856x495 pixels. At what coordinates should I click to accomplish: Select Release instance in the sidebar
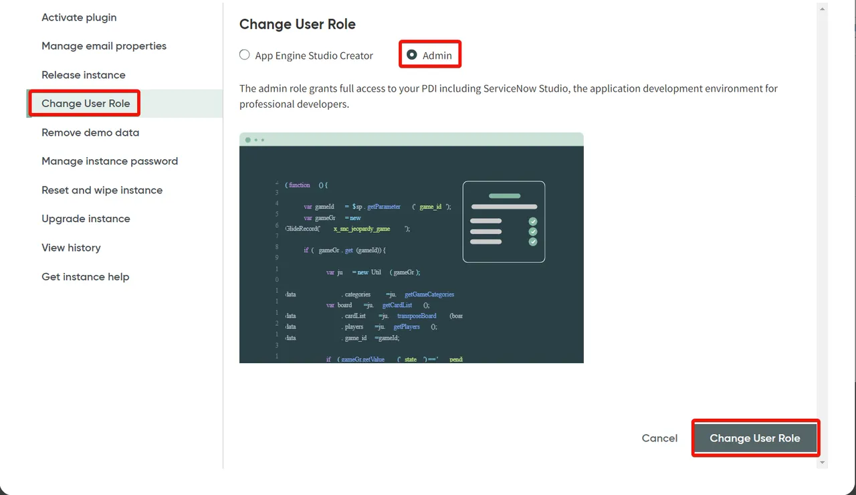(83, 75)
